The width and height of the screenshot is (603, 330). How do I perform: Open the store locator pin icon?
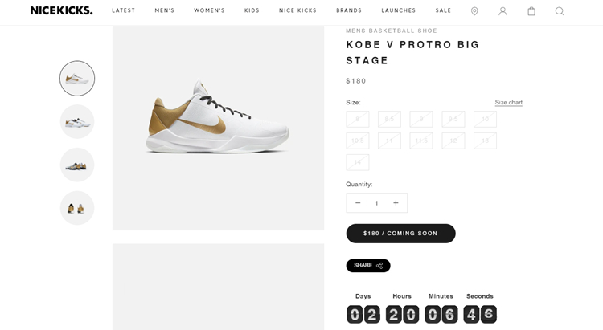474,11
